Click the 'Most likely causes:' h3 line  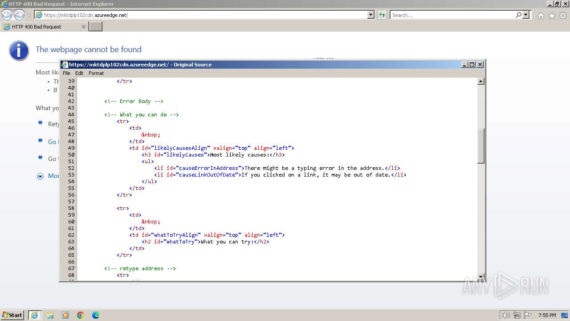tap(213, 155)
